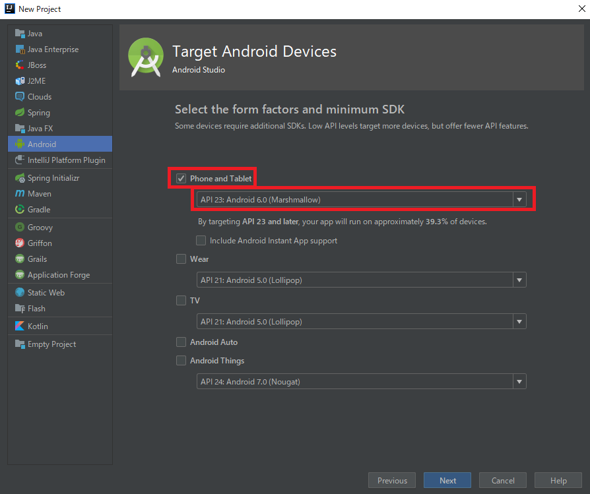Close the New Project dialog window

click(x=581, y=9)
